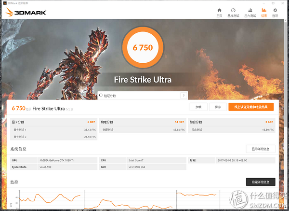Open the Stress Test (压力测试) icon

pyautogui.click(x=250, y=10)
